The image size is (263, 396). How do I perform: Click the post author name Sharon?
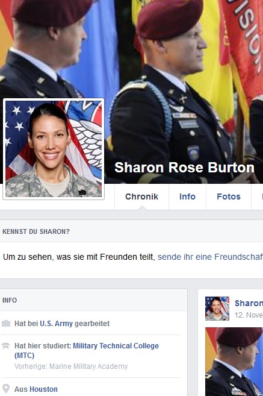click(x=249, y=303)
